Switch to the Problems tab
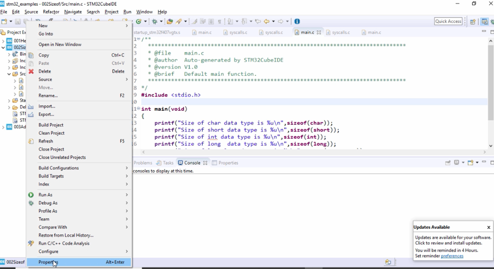Screen dimensions: 494x269 click(142, 163)
